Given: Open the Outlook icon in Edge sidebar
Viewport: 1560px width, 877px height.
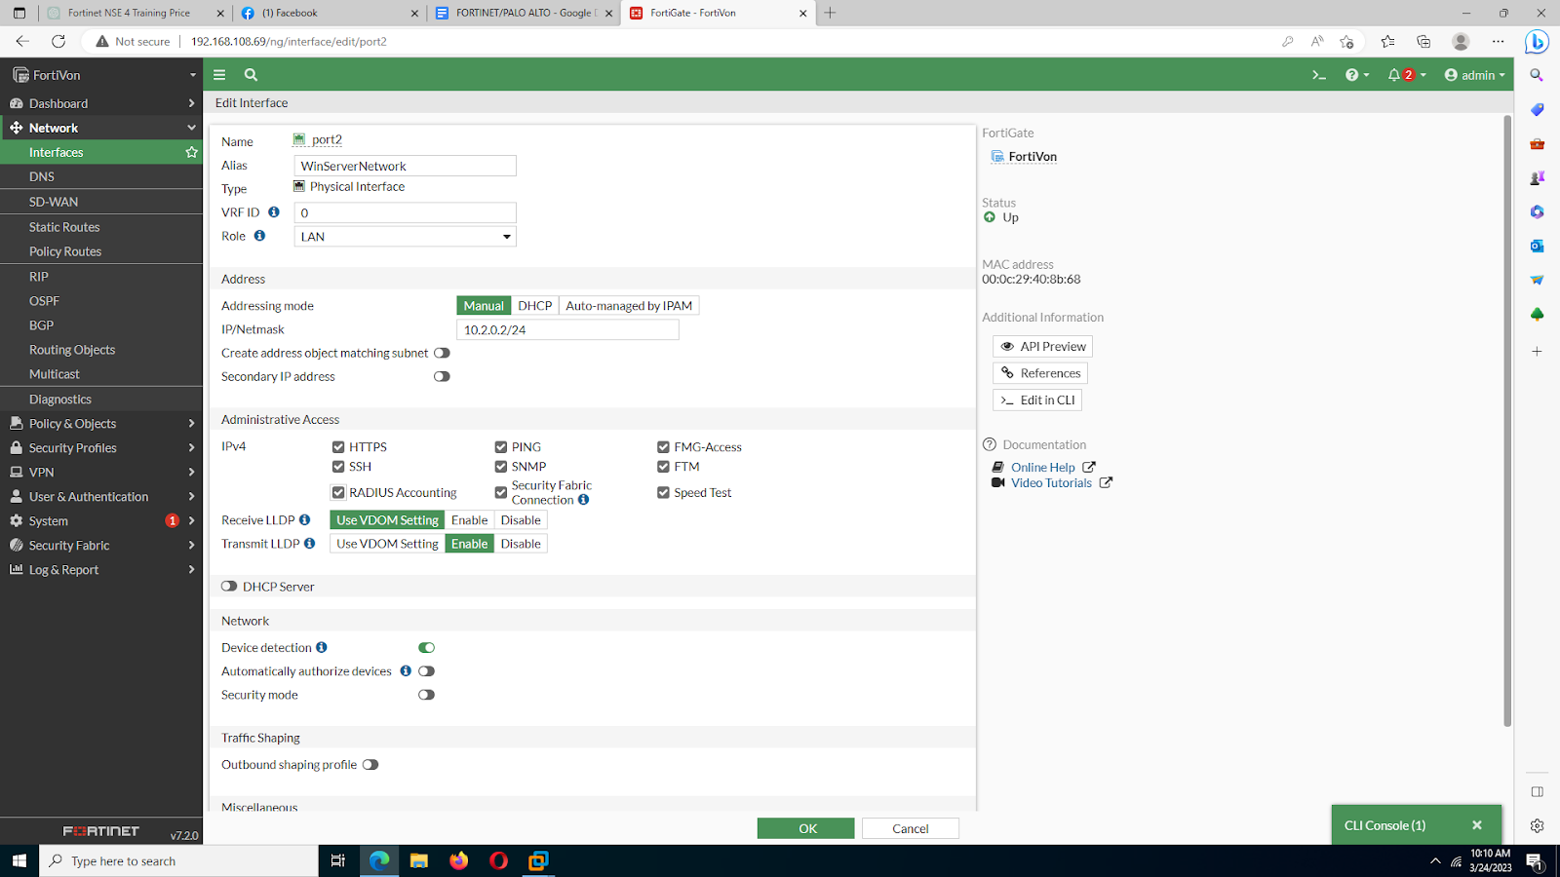Looking at the screenshot, I should point(1538,246).
